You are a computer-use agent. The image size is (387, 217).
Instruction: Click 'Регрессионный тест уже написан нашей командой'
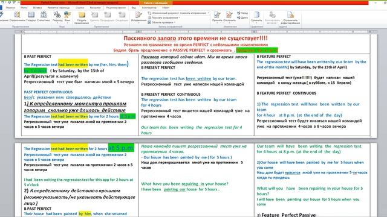192,84
